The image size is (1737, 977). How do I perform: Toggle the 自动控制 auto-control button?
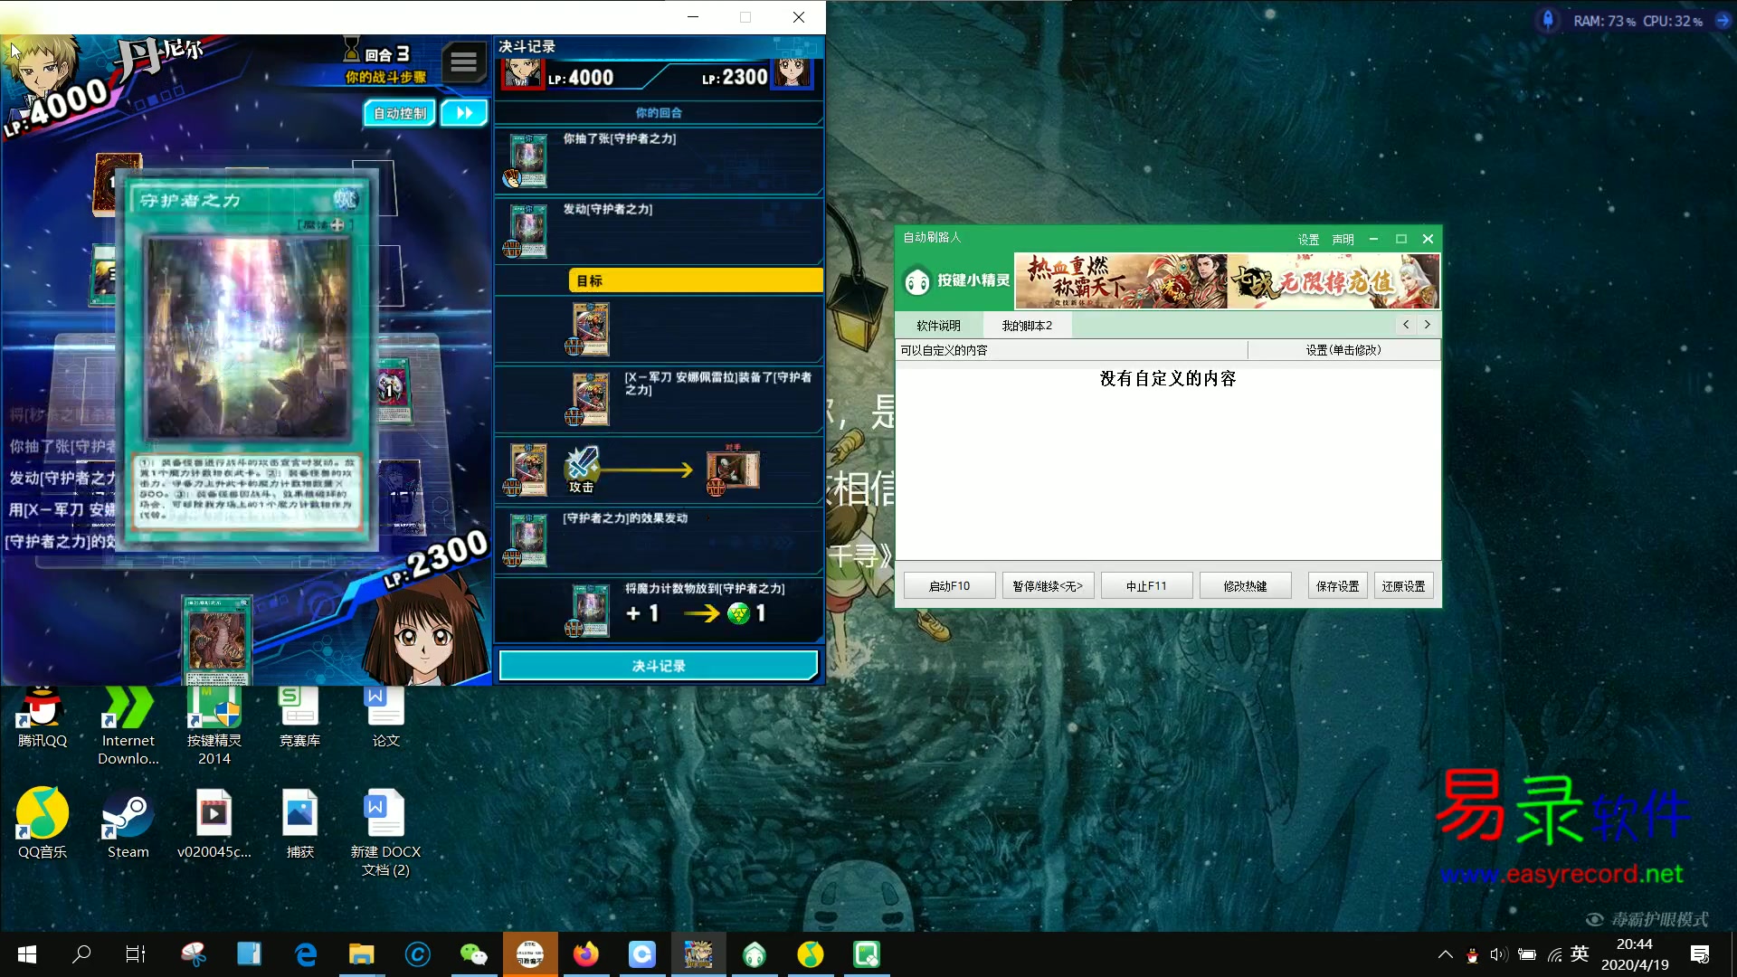pos(400,113)
